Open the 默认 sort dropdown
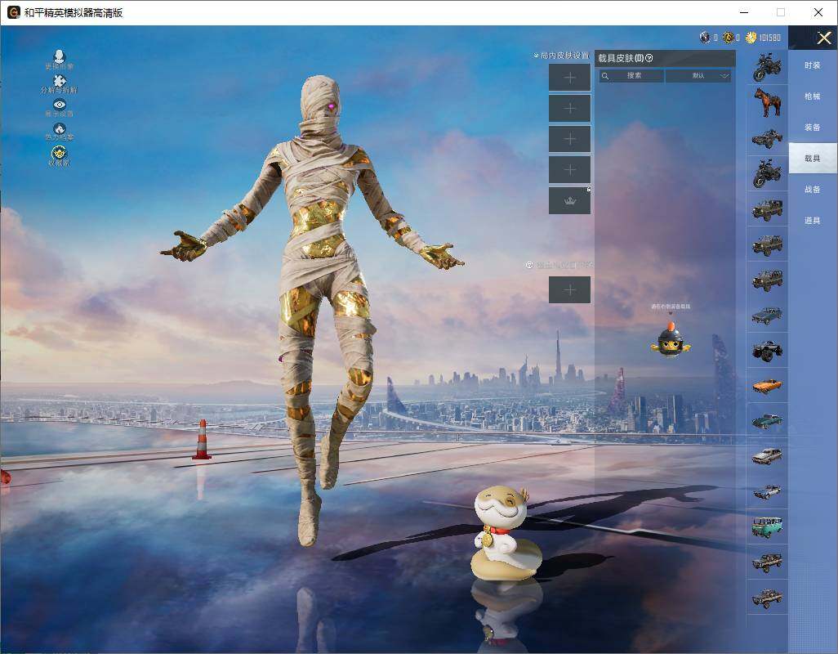 pyautogui.click(x=698, y=75)
